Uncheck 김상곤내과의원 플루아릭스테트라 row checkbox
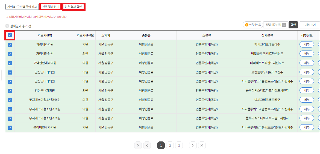 pyautogui.click(x=10, y=91)
